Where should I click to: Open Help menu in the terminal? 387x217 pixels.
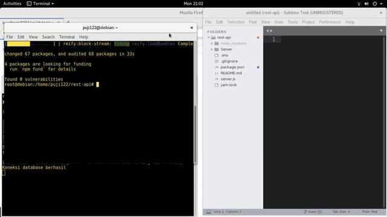(83, 37)
